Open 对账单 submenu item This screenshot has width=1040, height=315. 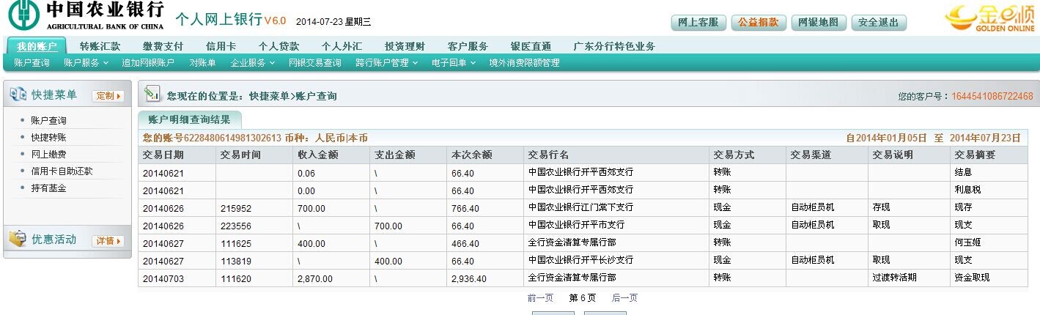point(202,63)
